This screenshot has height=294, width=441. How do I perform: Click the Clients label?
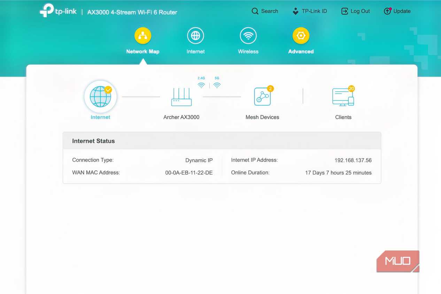point(343,117)
